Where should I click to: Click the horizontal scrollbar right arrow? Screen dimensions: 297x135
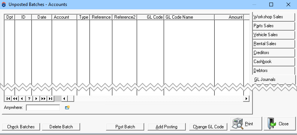pyautogui.click(x=246, y=98)
